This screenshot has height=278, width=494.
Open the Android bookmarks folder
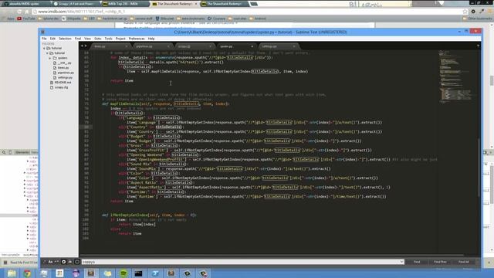257,19
